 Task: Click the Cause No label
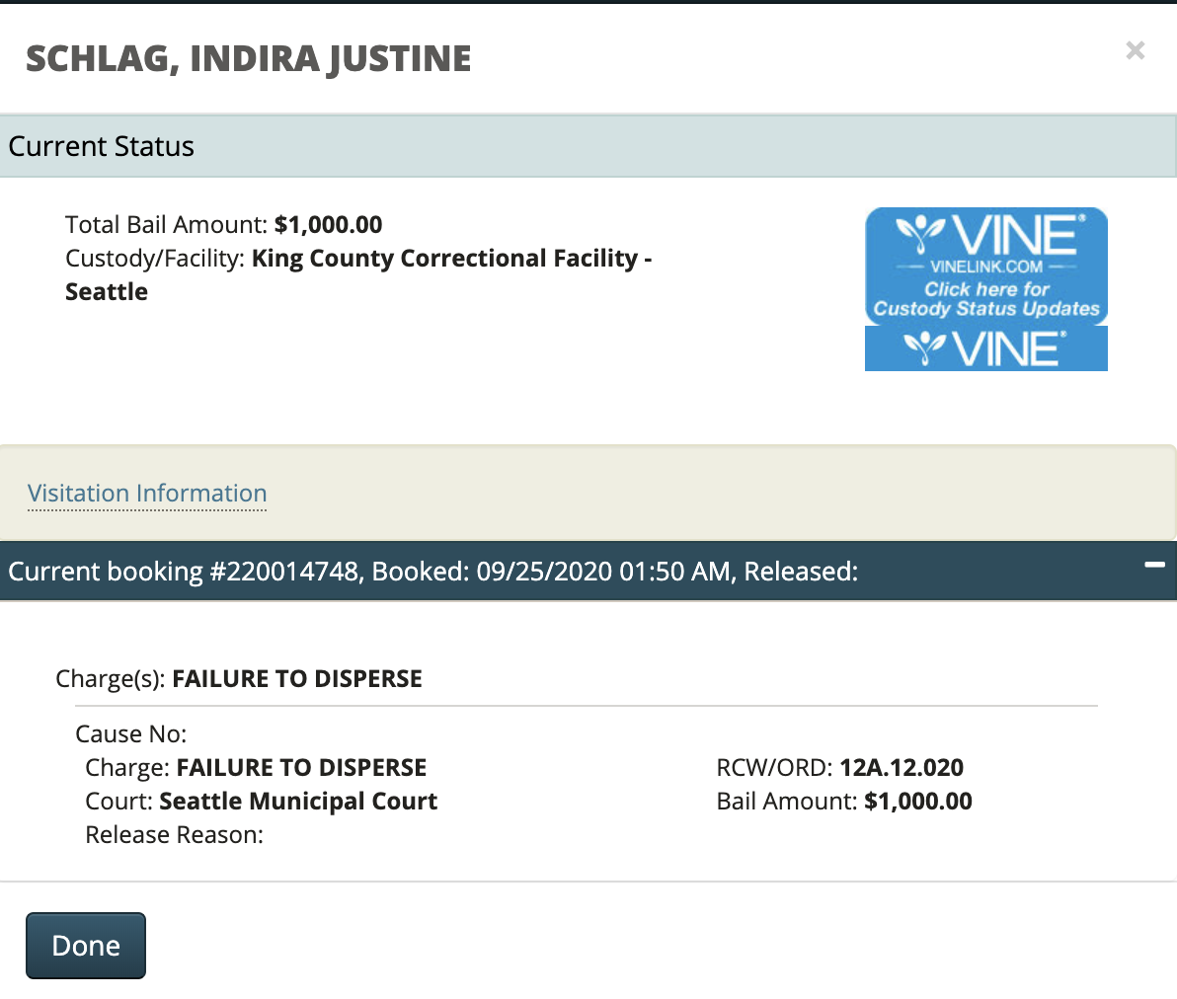click(x=130, y=734)
